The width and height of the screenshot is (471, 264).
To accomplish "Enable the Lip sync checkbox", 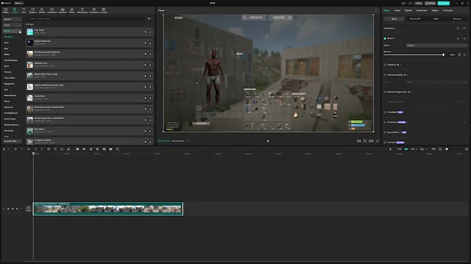I will pyautogui.click(x=385, y=142).
